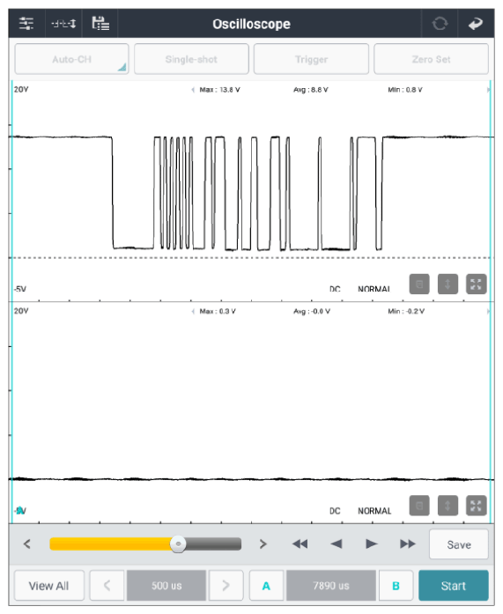
Task: Click vertical scale icon on upper channel
Action: (x=448, y=285)
